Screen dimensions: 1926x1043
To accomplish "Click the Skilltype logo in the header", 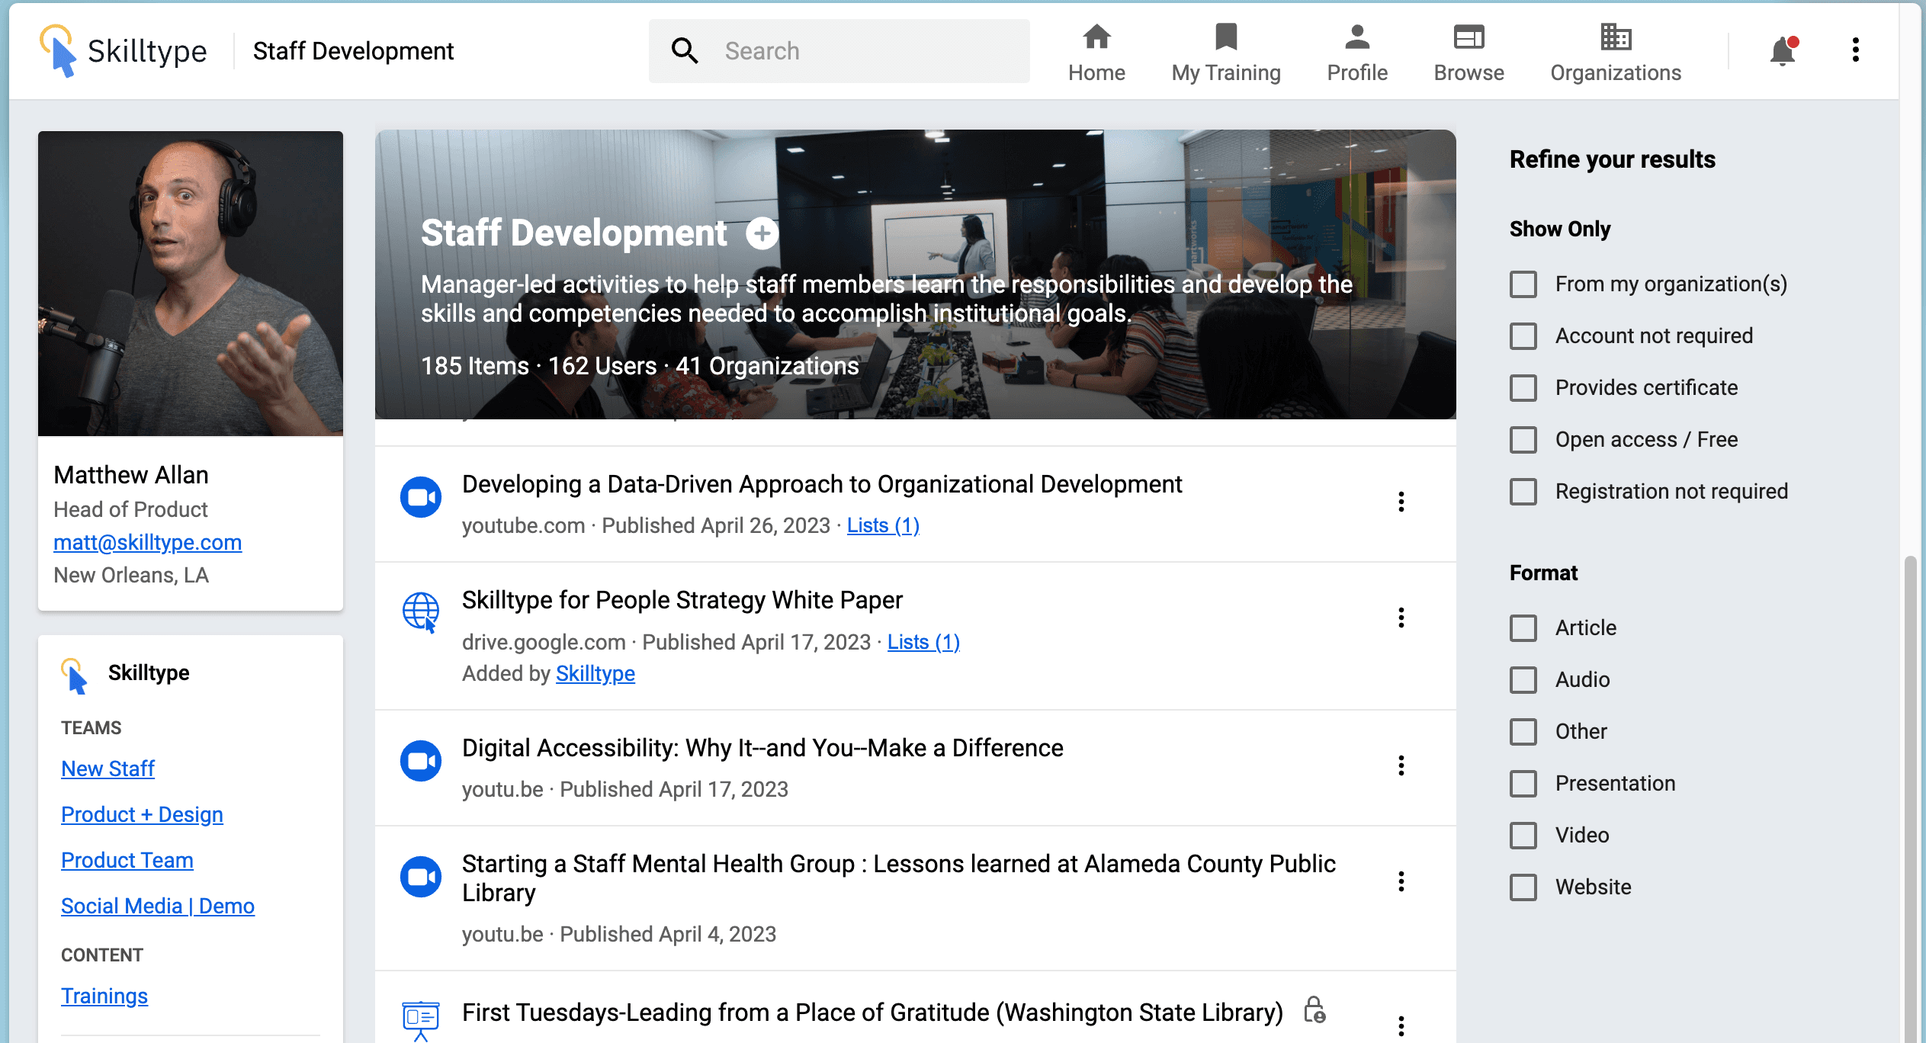I will click(x=124, y=51).
